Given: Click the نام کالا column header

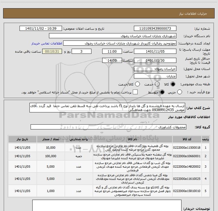Looking at the screenshot, I should click(132, 139).
